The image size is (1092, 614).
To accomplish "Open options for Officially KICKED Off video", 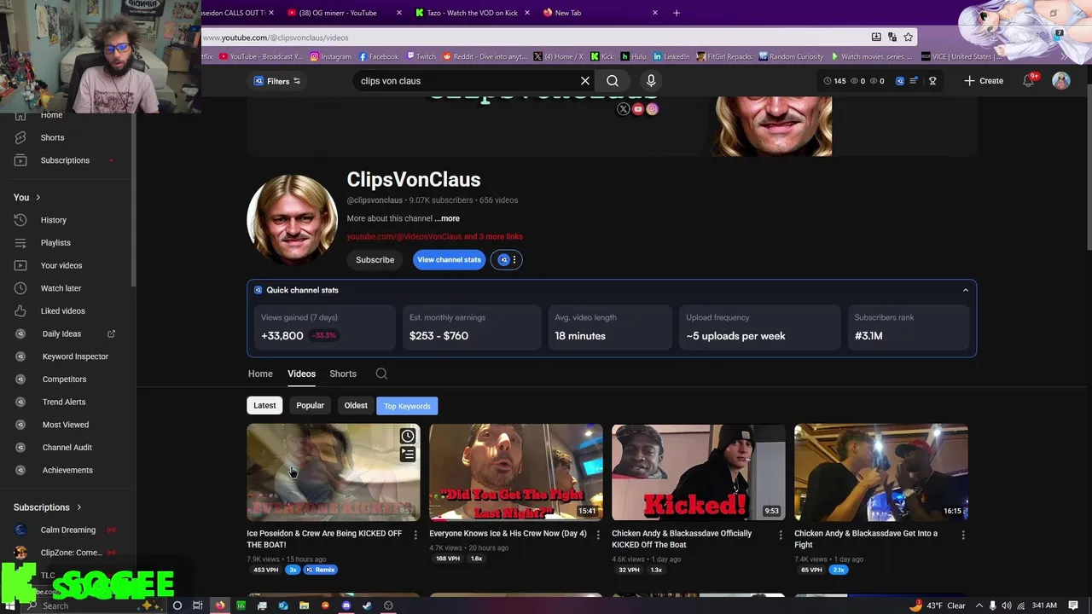I will point(781,535).
